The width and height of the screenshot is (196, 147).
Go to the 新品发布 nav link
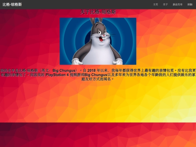[x=177, y=4]
